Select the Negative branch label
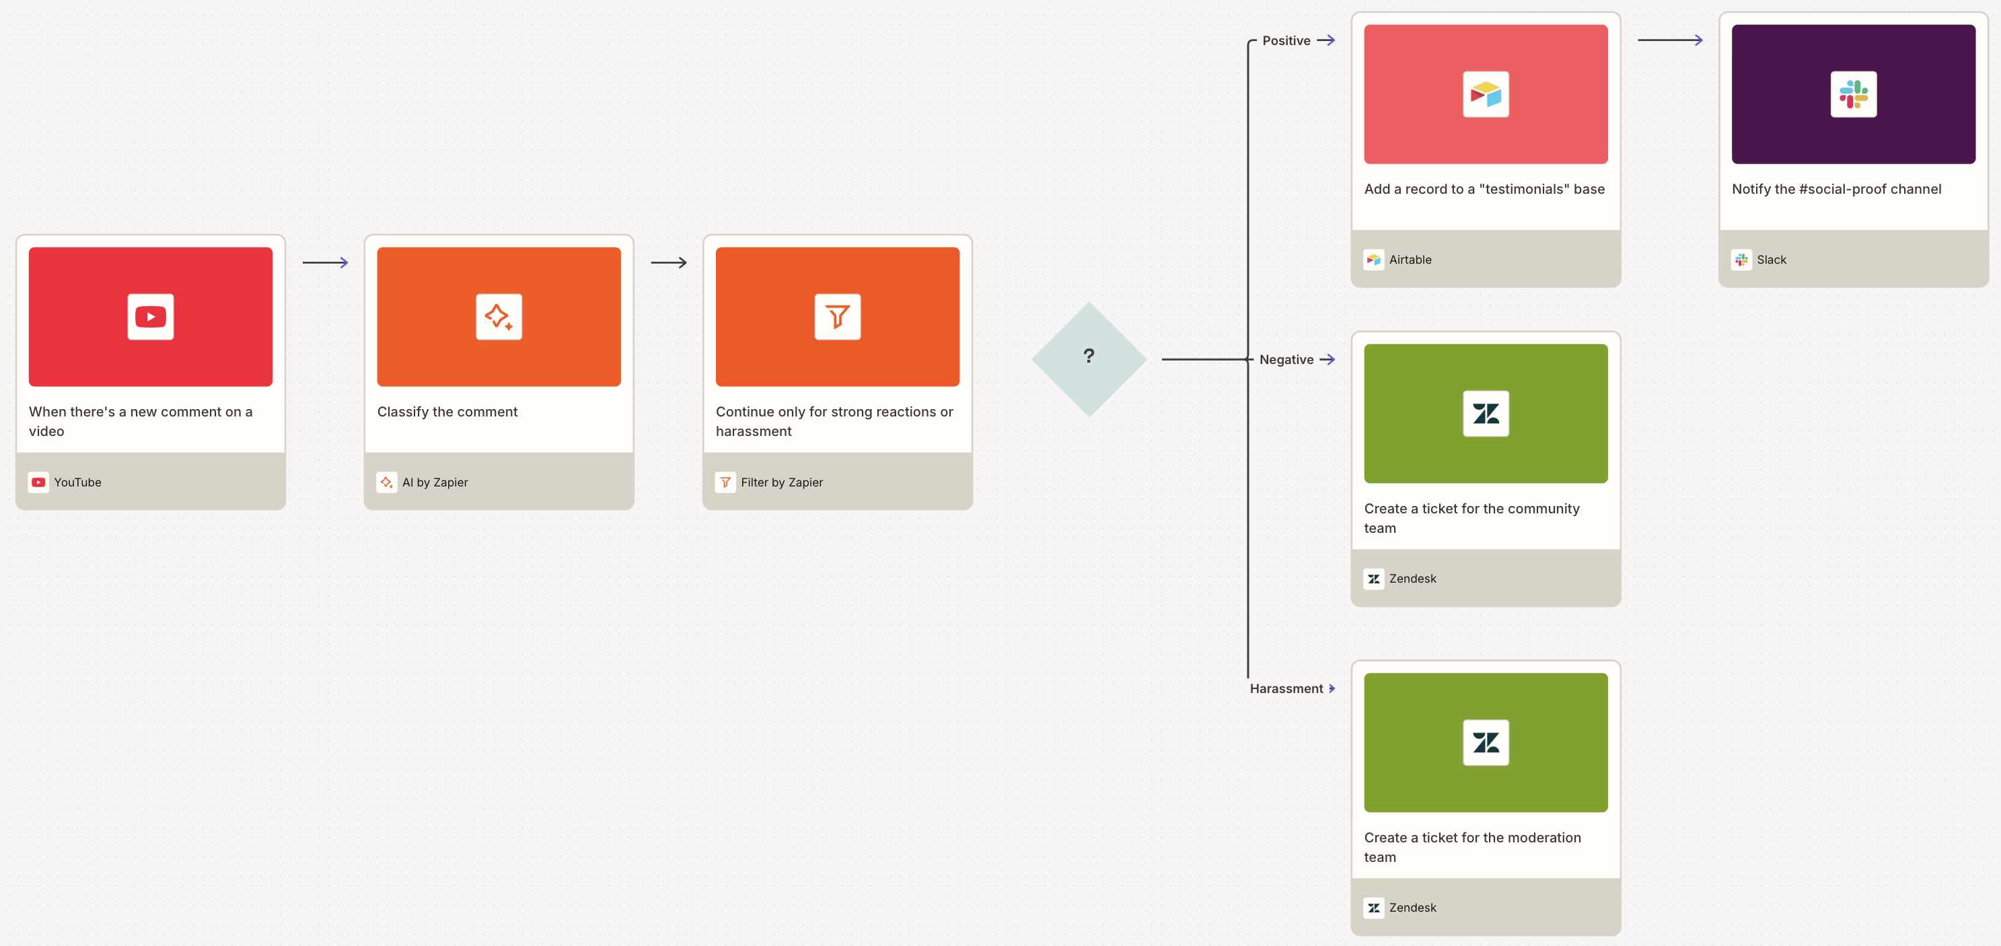The width and height of the screenshot is (2001, 946). click(x=1287, y=359)
